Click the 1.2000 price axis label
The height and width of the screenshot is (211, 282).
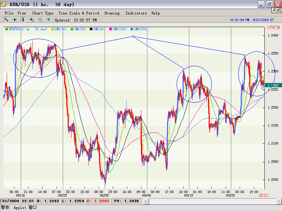[273, 180]
